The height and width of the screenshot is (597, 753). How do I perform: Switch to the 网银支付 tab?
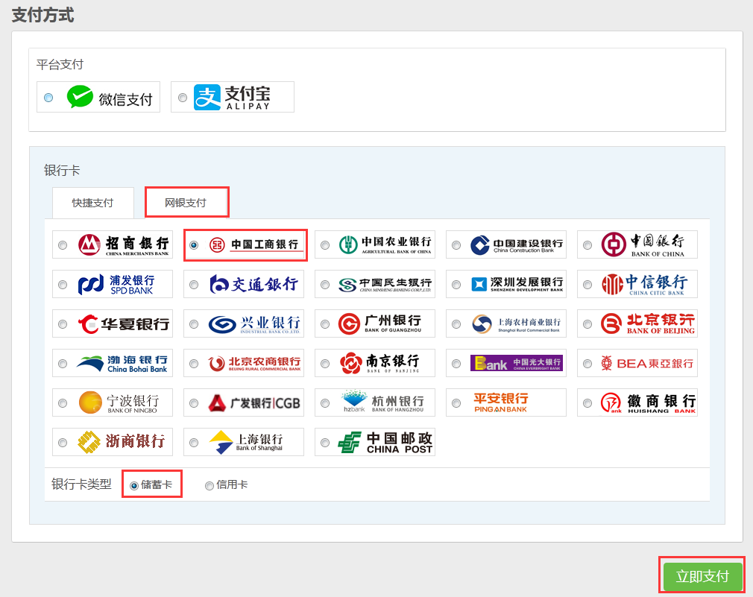[186, 203]
